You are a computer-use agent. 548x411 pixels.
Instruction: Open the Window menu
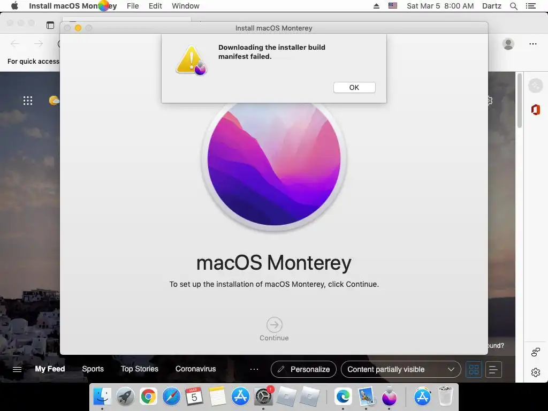(186, 6)
